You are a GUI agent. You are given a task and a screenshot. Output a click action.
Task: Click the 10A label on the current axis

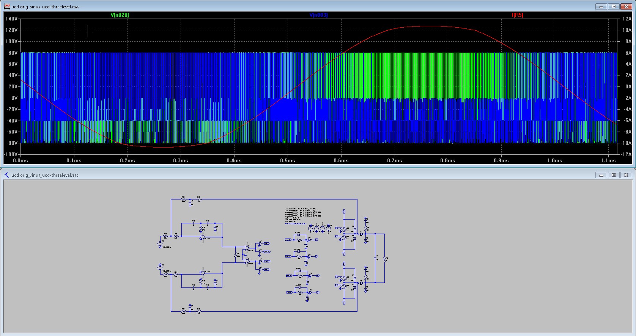627,30
